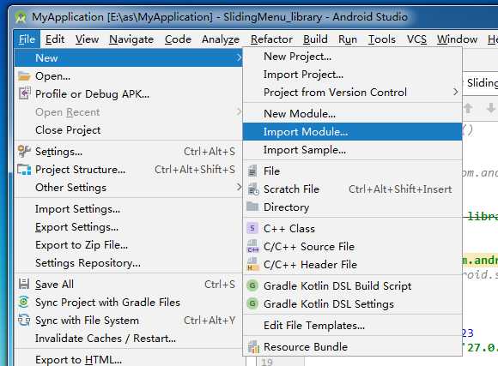Click the Sync Project with Gradle icon
The width and height of the screenshot is (498, 366).
tap(24, 302)
